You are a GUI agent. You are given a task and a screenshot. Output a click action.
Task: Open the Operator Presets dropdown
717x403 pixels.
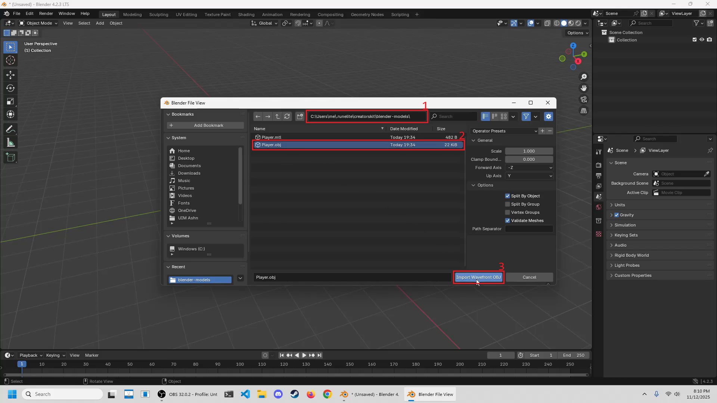pos(504,131)
